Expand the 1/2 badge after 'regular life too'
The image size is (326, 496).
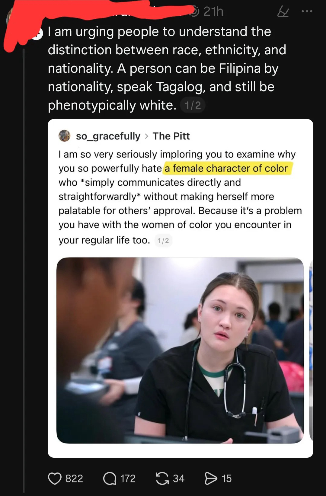(163, 241)
